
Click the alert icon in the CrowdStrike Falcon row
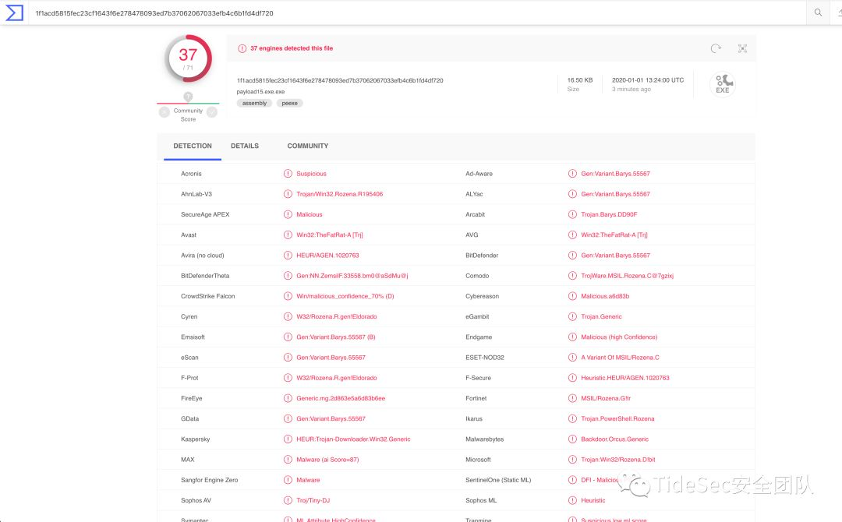[288, 296]
